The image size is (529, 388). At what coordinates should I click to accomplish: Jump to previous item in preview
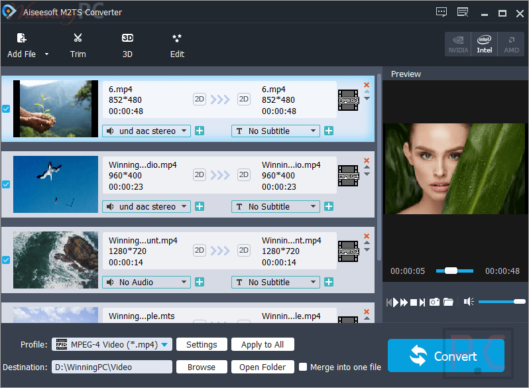(x=388, y=302)
